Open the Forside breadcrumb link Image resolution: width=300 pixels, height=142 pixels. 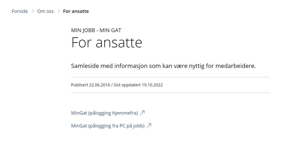[20, 11]
